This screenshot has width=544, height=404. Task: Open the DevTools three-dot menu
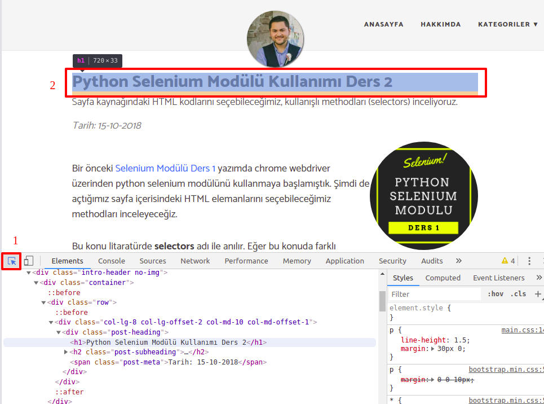[x=529, y=261]
